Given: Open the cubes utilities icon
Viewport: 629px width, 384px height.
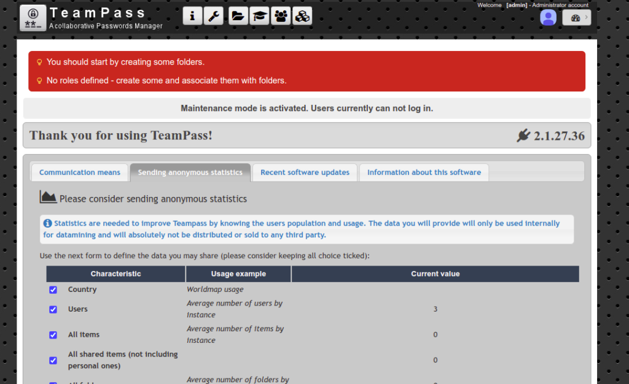Looking at the screenshot, I should [x=302, y=16].
